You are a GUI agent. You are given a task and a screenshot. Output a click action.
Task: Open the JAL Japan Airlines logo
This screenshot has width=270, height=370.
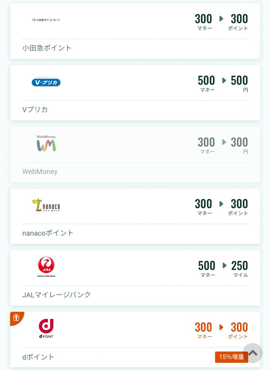(x=46, y=267)
